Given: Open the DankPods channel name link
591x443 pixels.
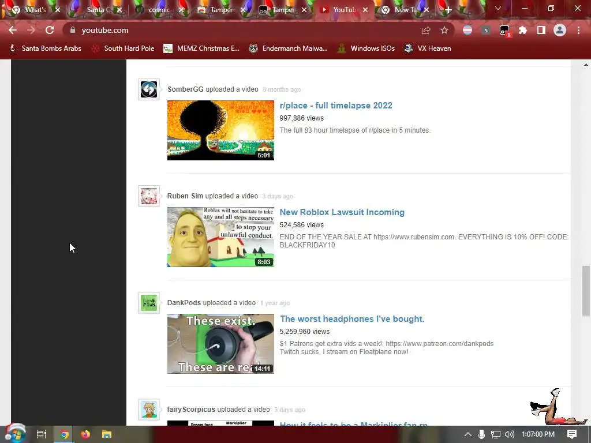Looking at the screenshot, I should (x=184, y=302).
